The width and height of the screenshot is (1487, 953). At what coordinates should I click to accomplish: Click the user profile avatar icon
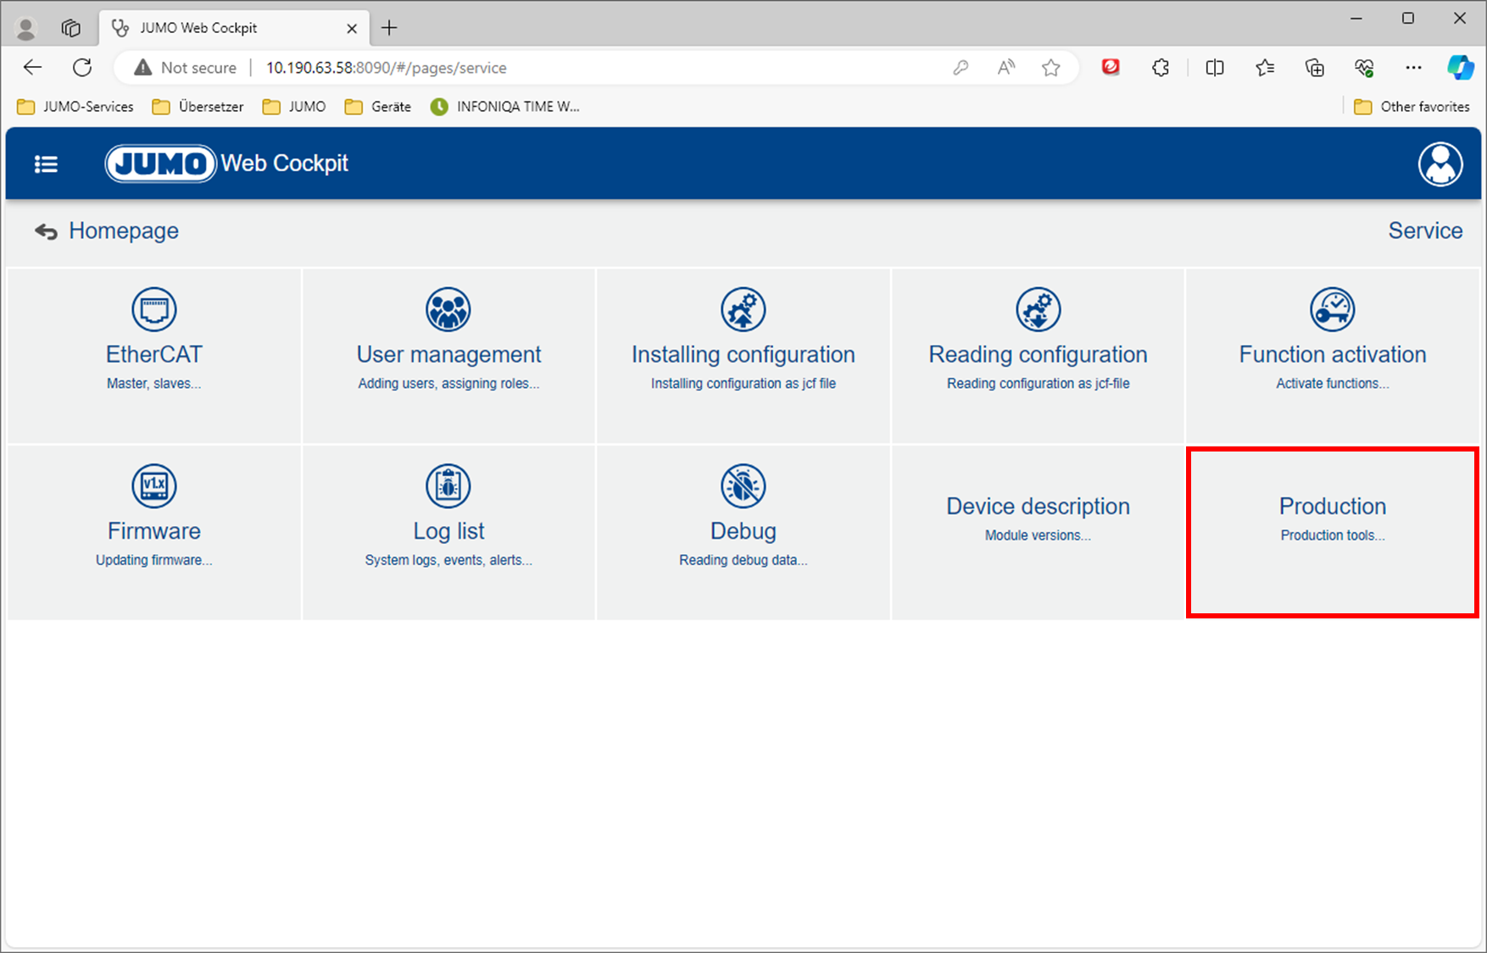pos(1440,164)
